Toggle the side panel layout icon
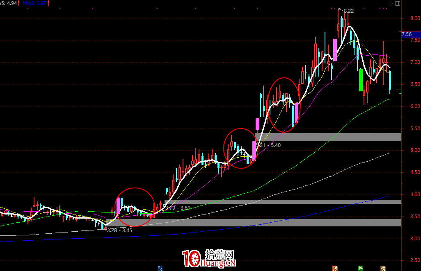Screen dimensions: 421x271 [398, 4]
